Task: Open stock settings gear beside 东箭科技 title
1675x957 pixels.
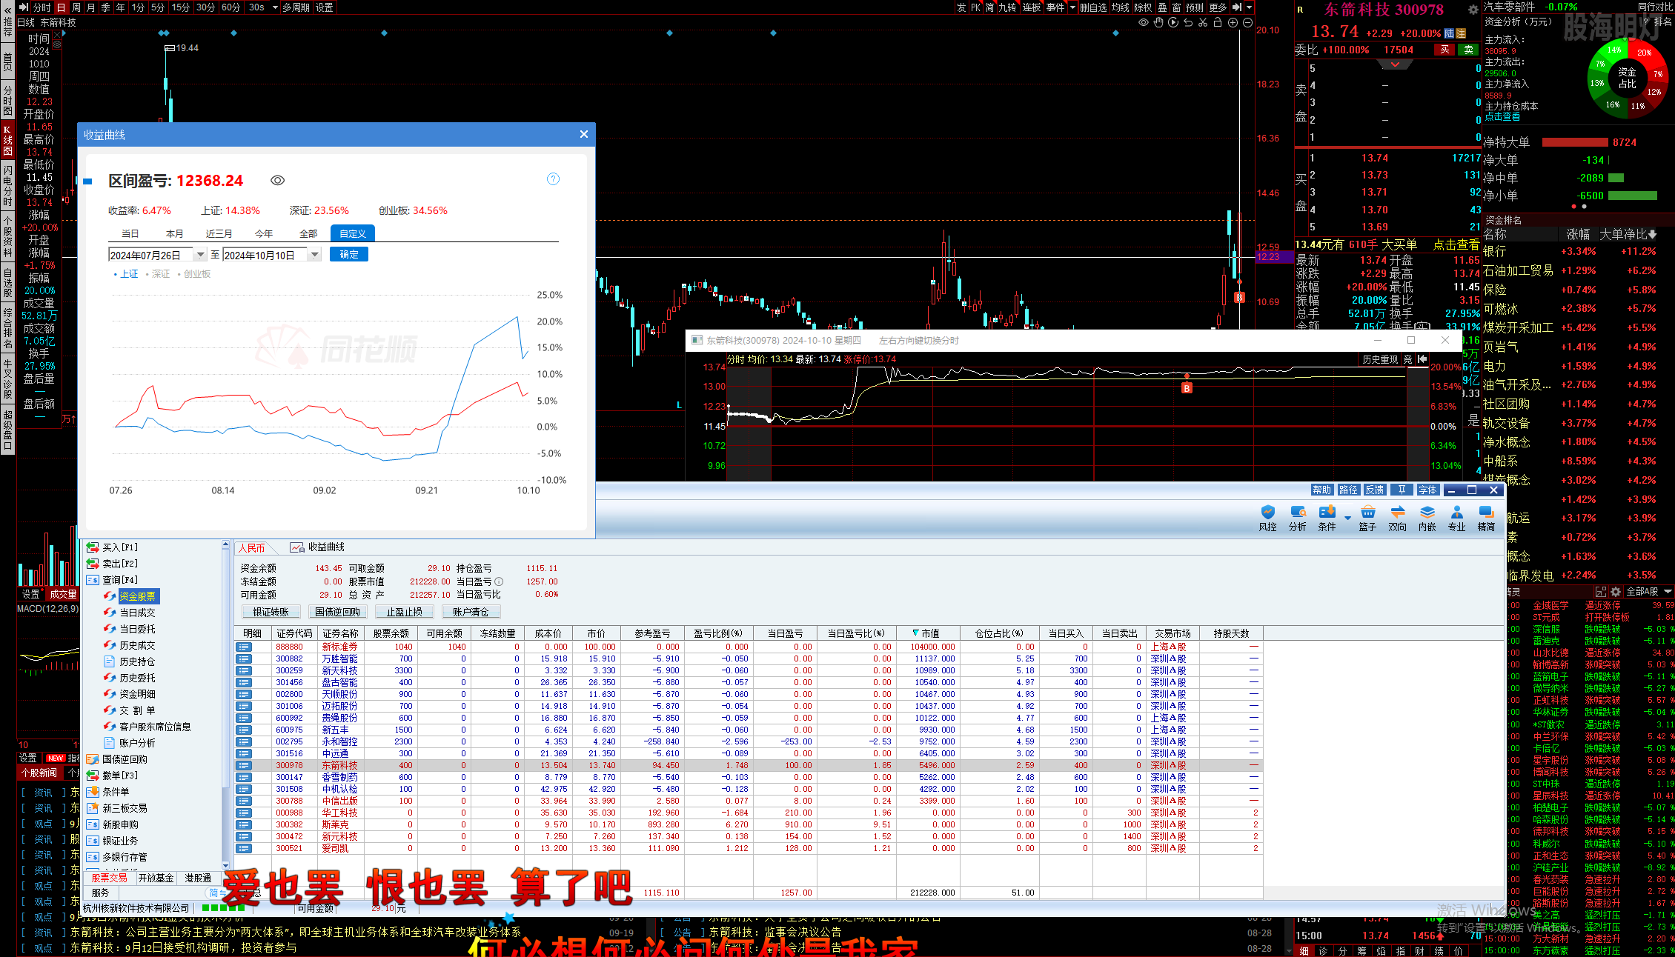Action: (1473, 10)
